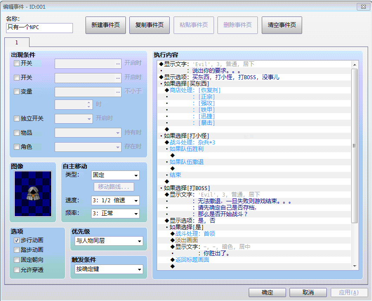Image resolution: width=372 pixels, height=301 pixels.
Task: Open 触发条件 dropdown 按确定键
Action: 109,269
